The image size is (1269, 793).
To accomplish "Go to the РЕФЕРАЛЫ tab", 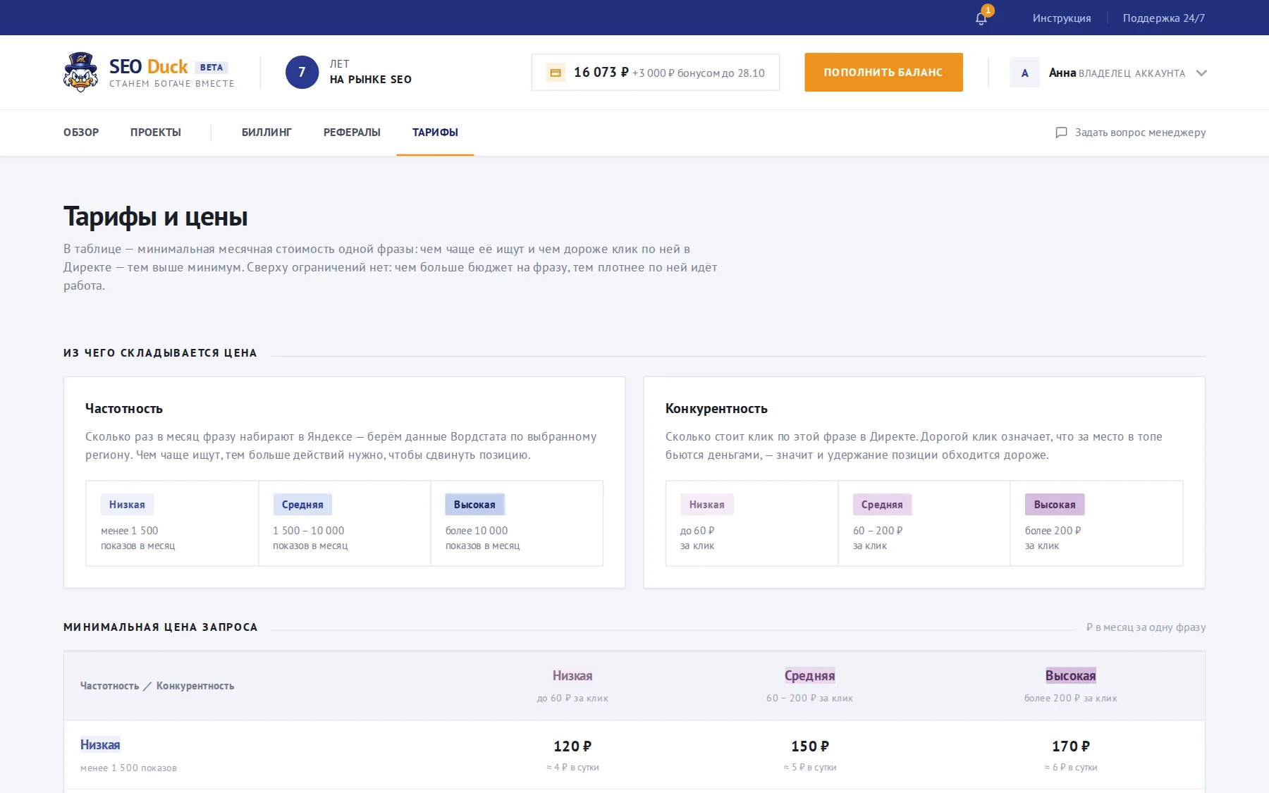I will (x=352, y=133).
